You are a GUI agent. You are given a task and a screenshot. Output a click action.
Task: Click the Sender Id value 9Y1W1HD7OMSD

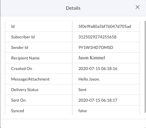click(96, 47)
